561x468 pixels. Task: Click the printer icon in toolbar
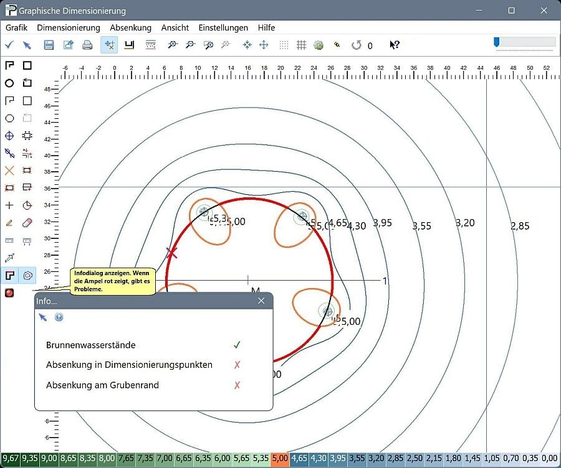tap(88, 45)
